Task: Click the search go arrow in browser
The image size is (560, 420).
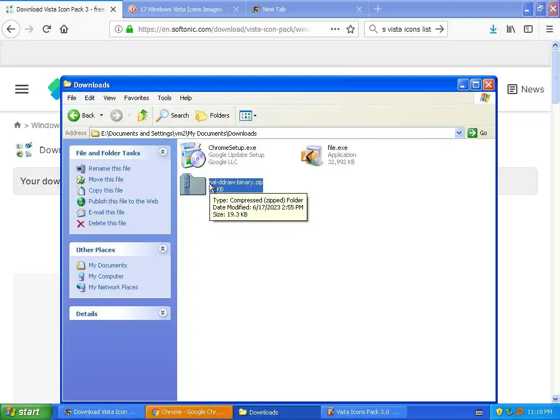Action: [440, 29]
